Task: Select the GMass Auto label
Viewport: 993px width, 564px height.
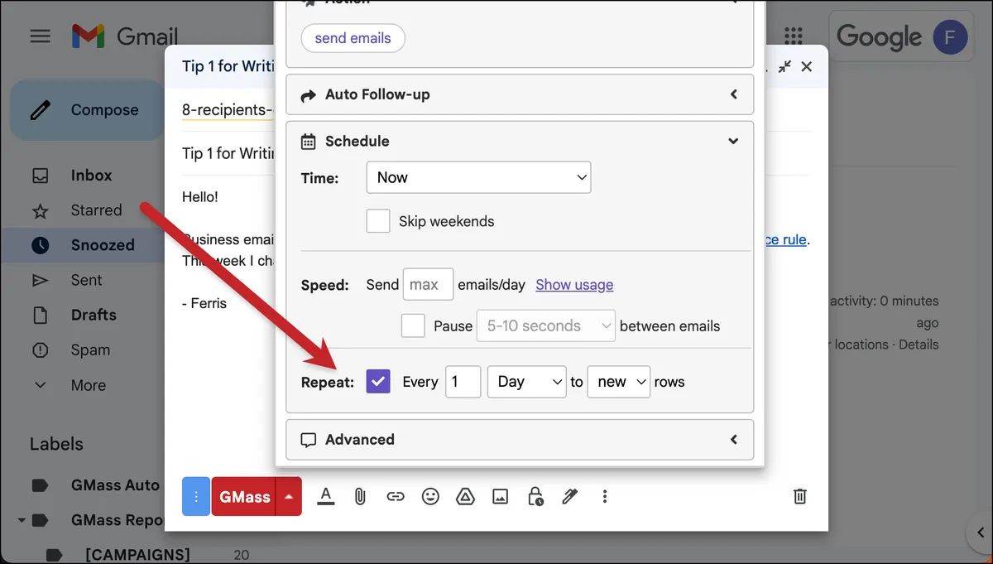Action: (115, 485)
